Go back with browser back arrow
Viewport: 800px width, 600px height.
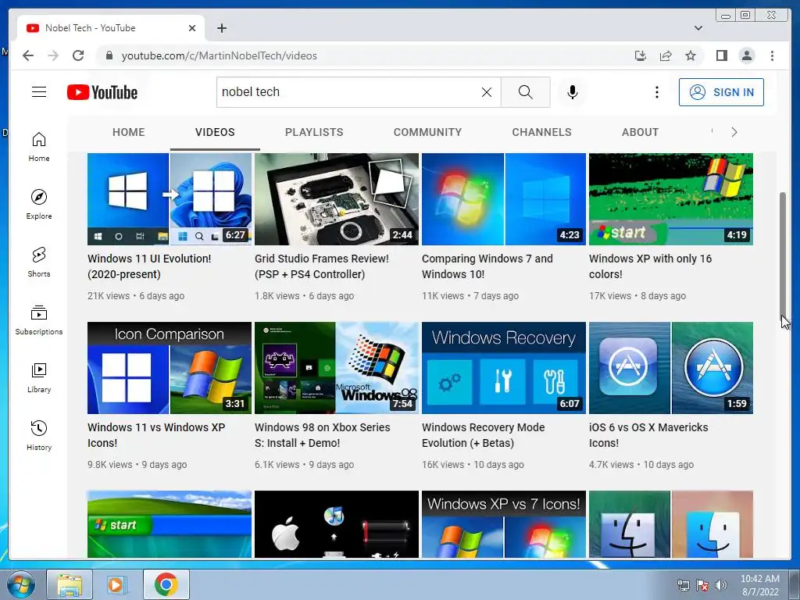(x=28, y=55)
